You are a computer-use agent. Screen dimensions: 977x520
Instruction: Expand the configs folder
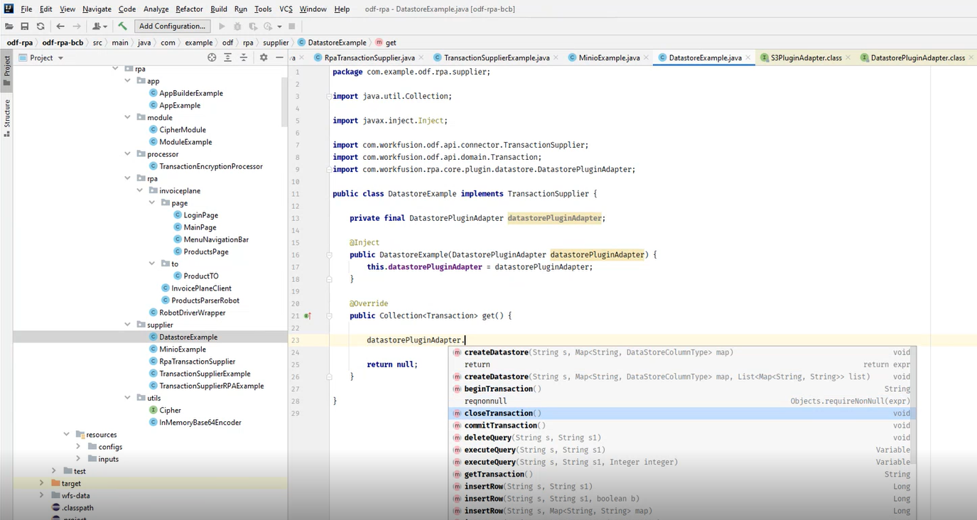(x=78, y=447)
